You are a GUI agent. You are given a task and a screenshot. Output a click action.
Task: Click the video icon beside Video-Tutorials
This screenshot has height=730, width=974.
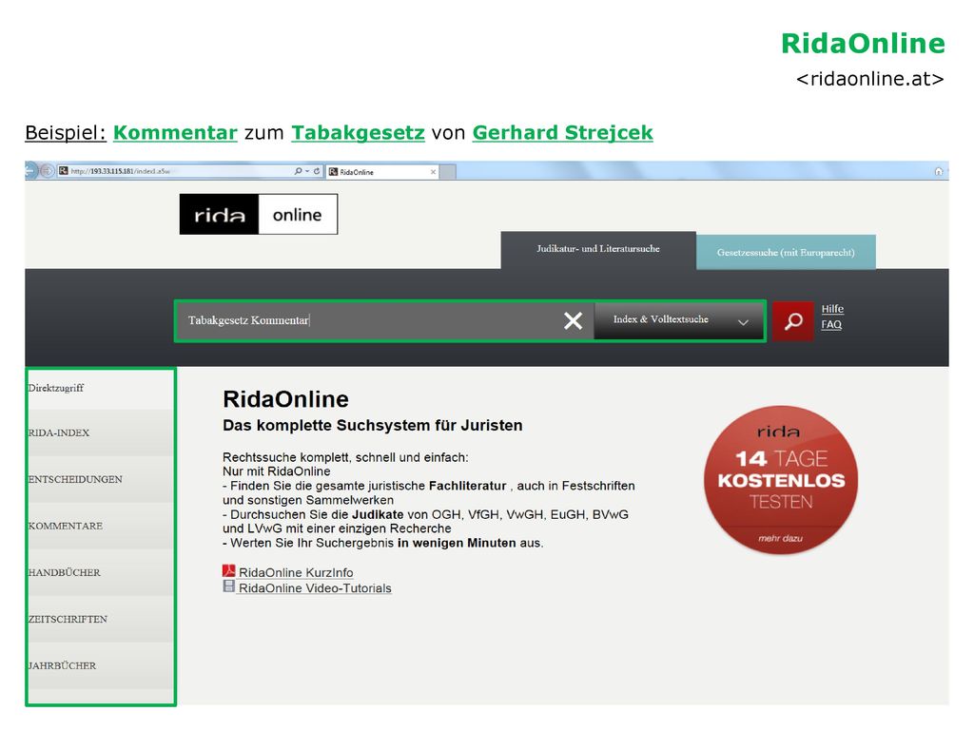228,586
